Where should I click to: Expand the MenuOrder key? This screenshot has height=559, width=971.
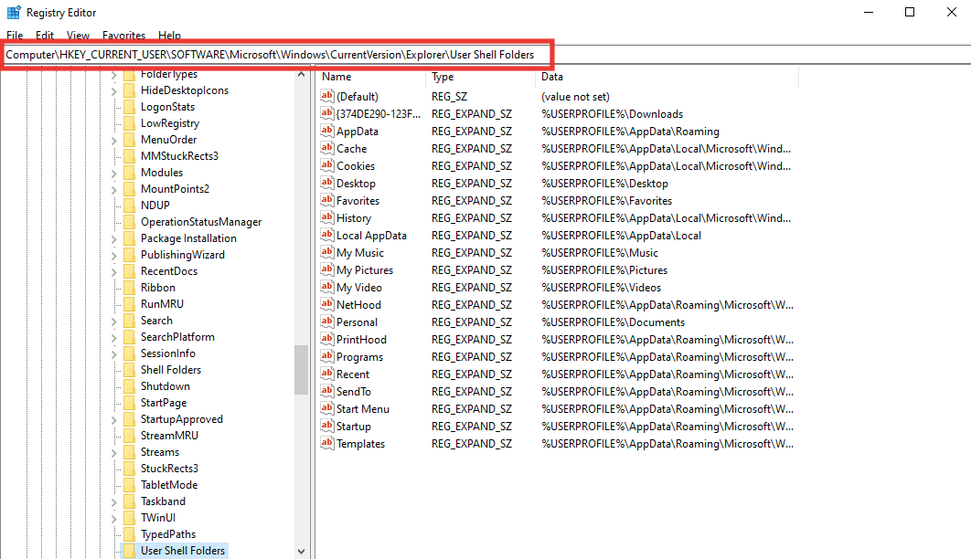click(114, 141)
